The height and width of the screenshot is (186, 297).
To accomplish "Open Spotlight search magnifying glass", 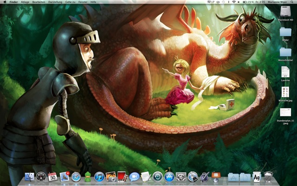I will [292, 2].
